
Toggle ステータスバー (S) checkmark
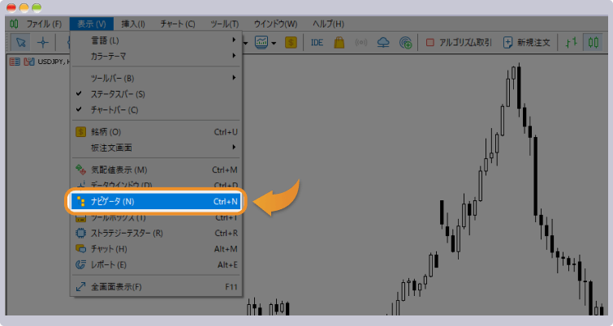pyautogui.click(x=114, y=94)
